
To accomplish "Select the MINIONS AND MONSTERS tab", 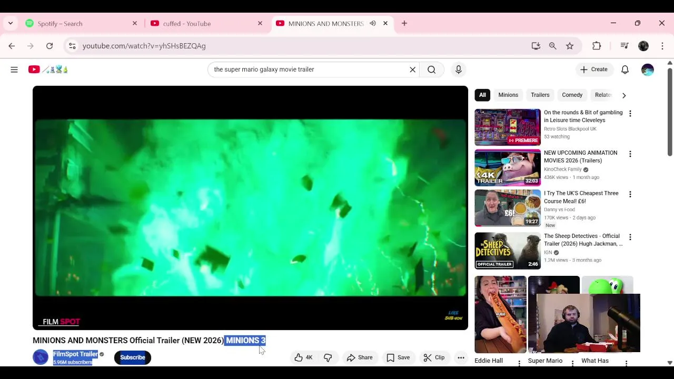I will (332, 24).
